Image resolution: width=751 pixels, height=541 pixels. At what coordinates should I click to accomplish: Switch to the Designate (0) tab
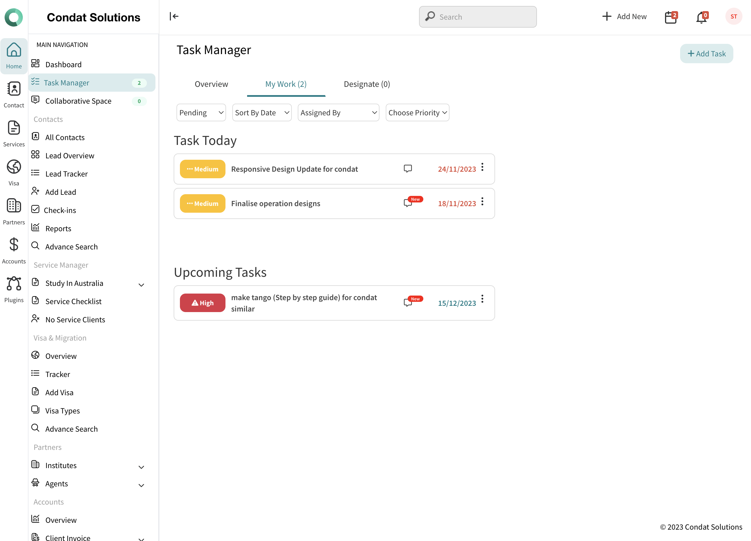[x=367, y=84]
